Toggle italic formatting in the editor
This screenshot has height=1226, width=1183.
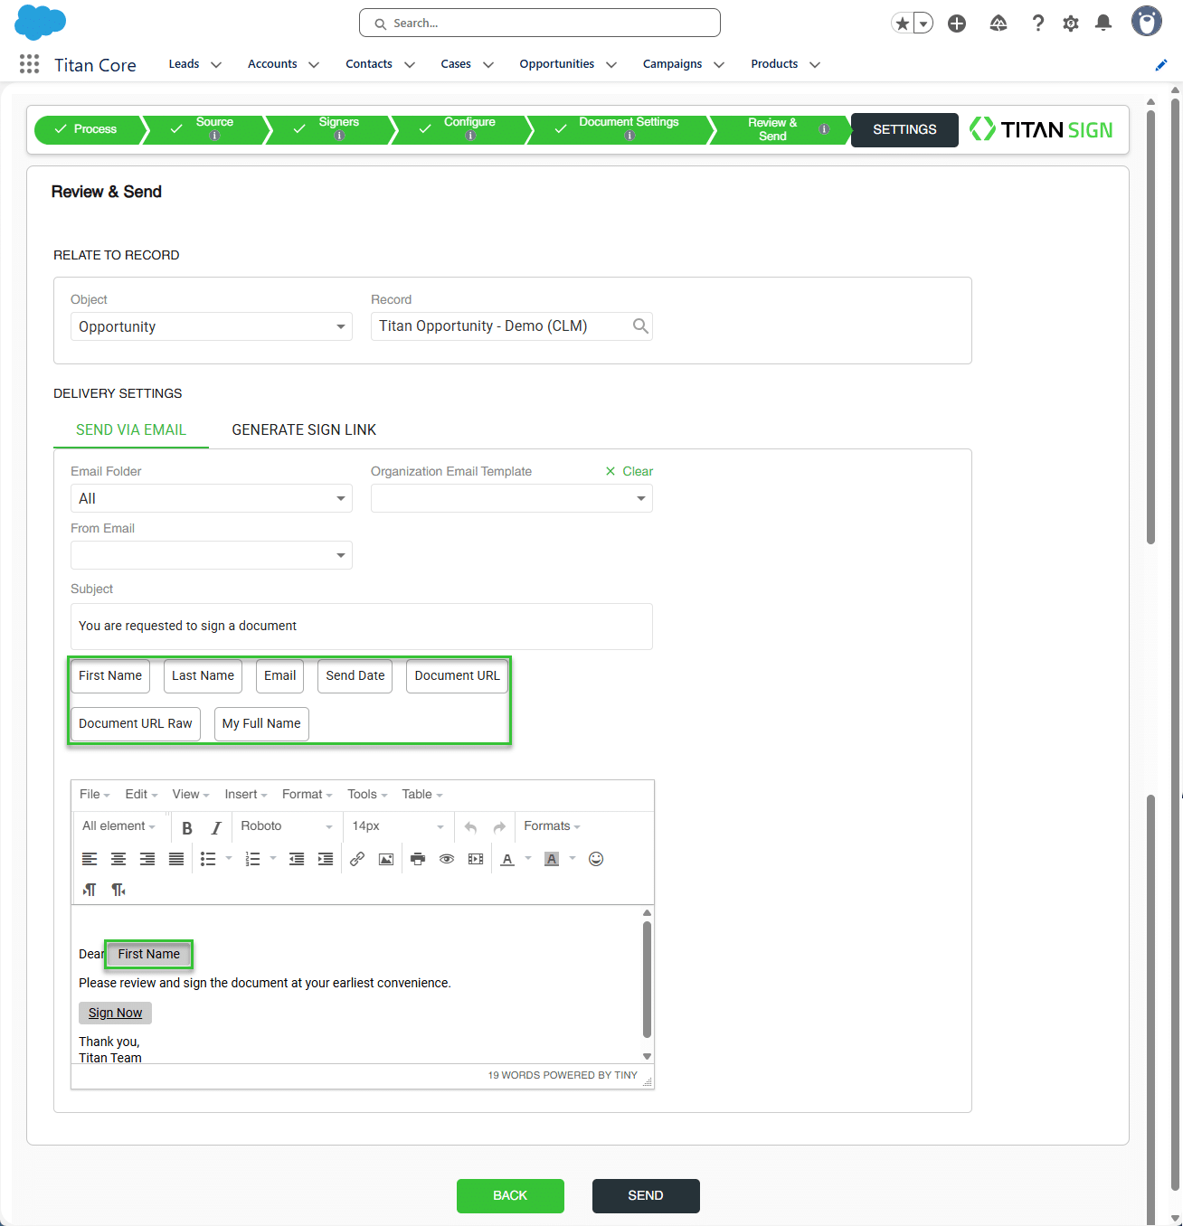coord(216,827)
